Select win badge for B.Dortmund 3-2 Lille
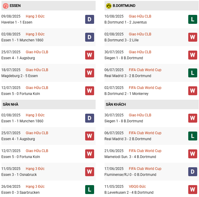Screen dimensions: 199x197 (192, 37)
